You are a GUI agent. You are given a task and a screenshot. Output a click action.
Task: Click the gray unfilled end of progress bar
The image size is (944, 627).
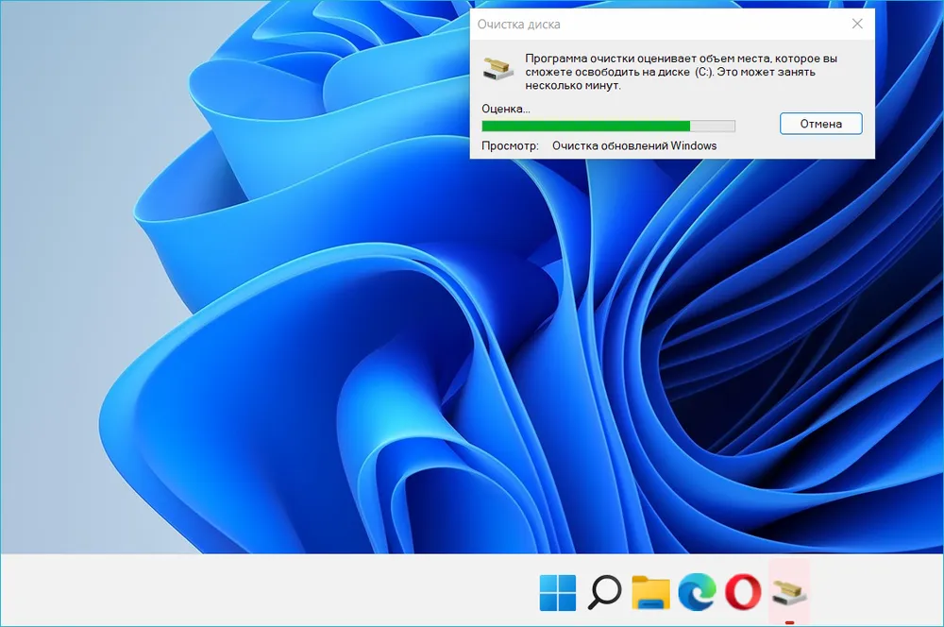pyautogui.click(x=713, y=126)
